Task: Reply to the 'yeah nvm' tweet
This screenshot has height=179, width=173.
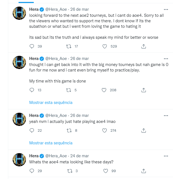Action: 32,130
